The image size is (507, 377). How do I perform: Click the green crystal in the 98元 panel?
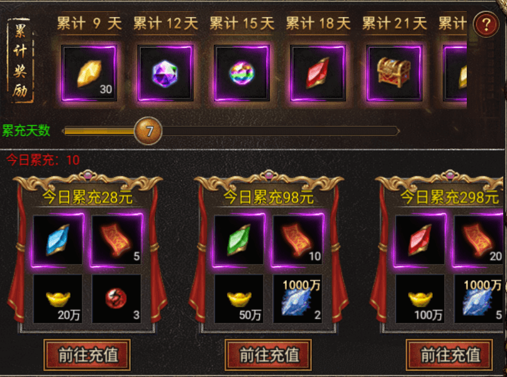click(x=238, y=240)
